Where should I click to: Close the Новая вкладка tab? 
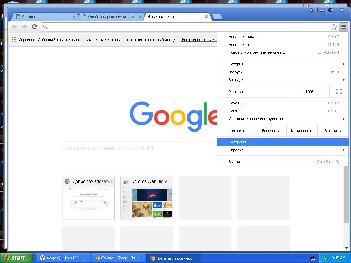pos(206,17)
